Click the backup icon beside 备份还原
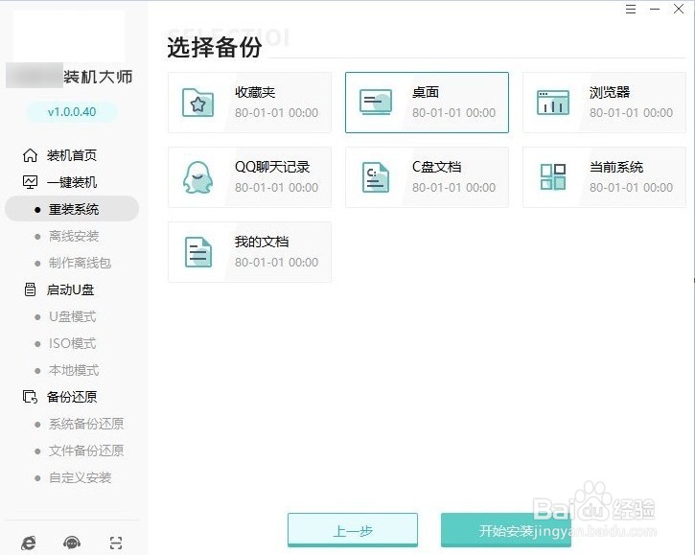Image resolution: width=695 pixels, height=555 pixels. 30,397
